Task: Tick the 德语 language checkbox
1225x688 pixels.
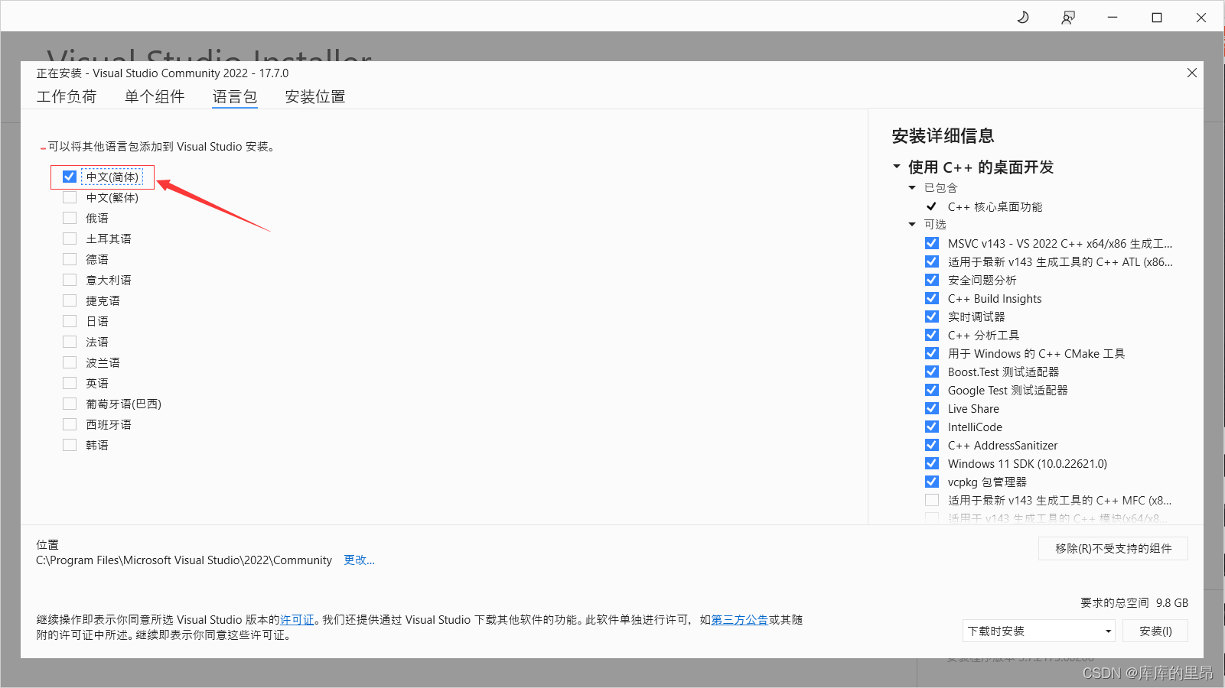Action: coord(70,259)
